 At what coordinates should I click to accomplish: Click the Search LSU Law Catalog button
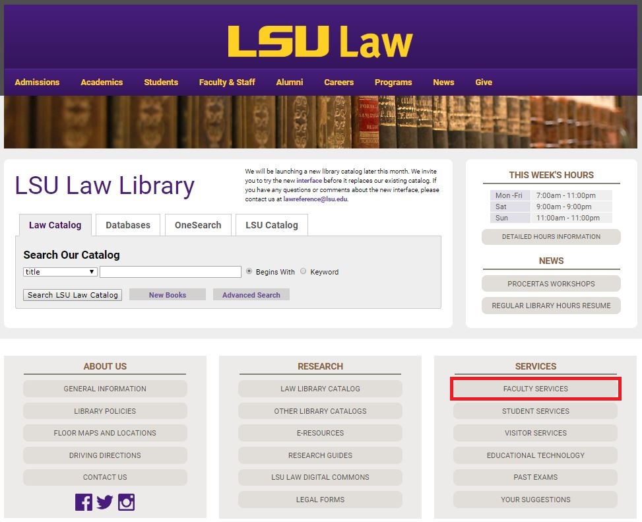tap(73, 295)
